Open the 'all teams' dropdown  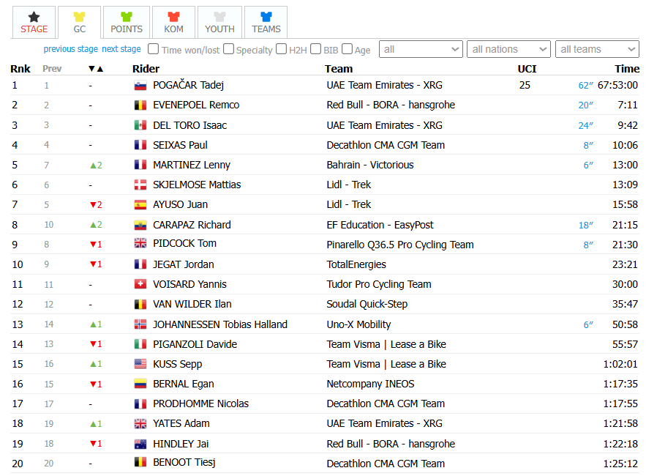(597, 49)
